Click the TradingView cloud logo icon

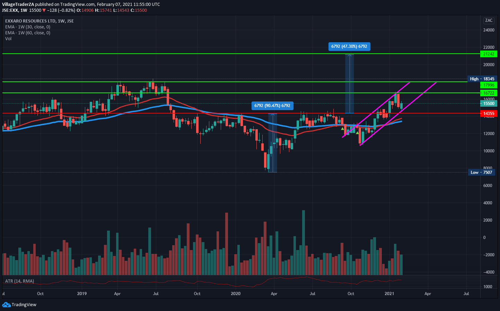point(6,305)
